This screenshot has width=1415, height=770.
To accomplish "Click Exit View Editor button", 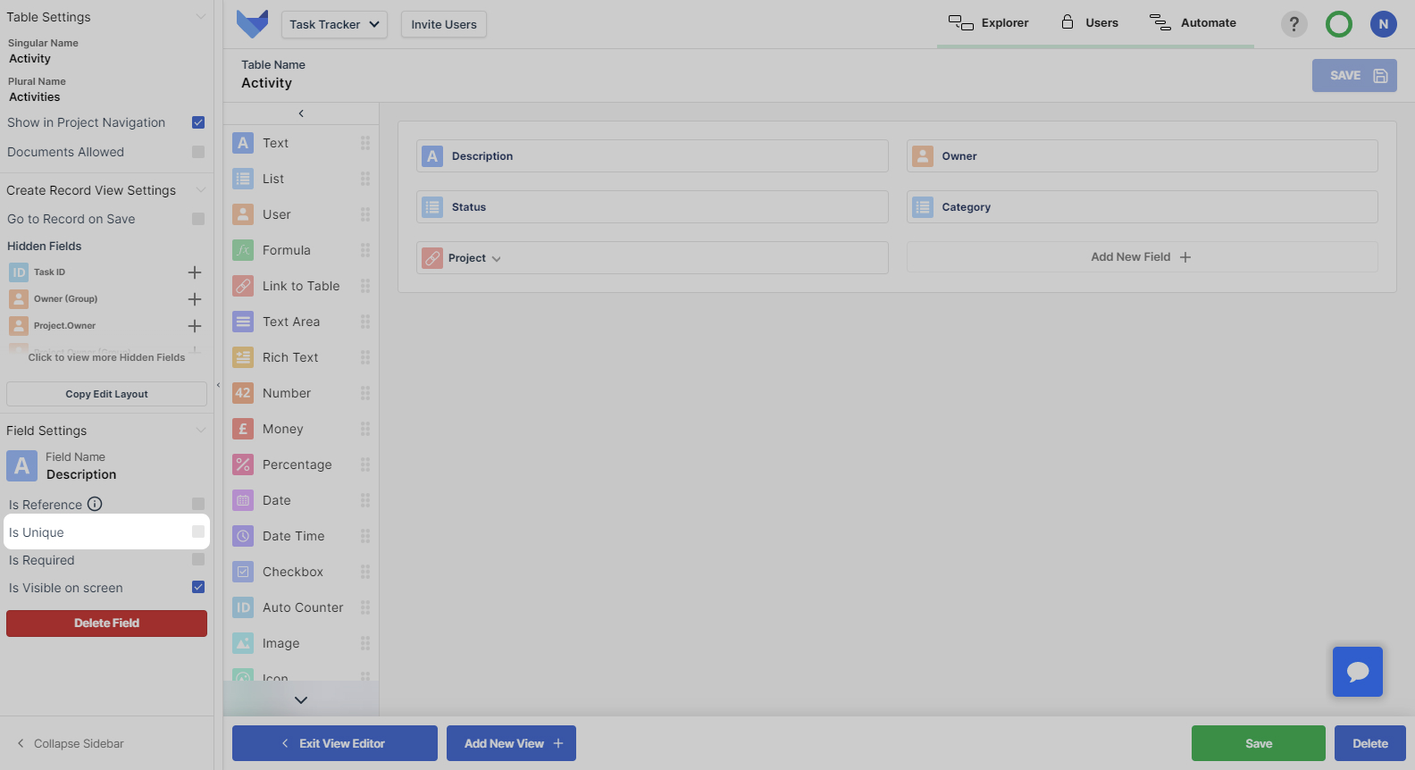I will pyautogui.click(x=335, y=743).
